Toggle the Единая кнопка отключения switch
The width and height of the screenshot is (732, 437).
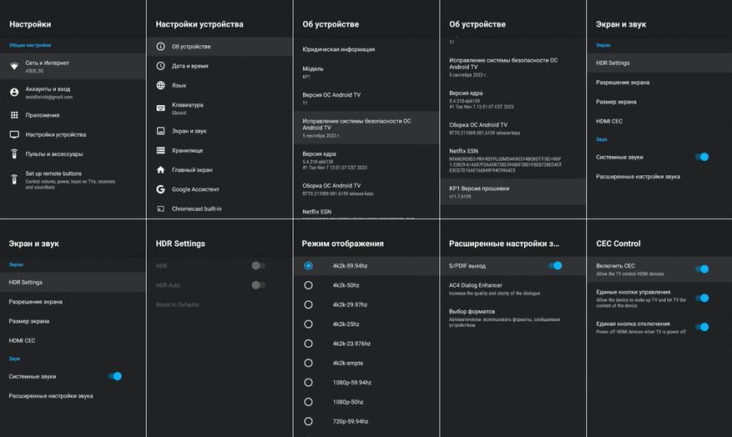click(x=702, y=327)
